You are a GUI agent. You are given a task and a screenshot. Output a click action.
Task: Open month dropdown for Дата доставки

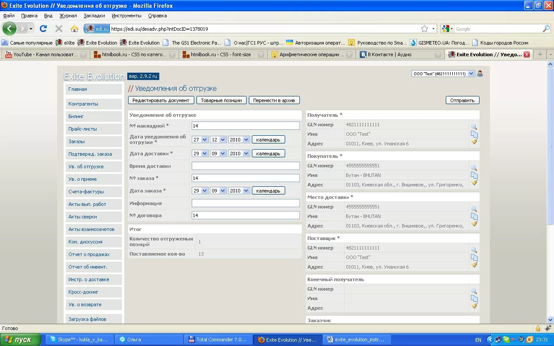click(218, 154)
